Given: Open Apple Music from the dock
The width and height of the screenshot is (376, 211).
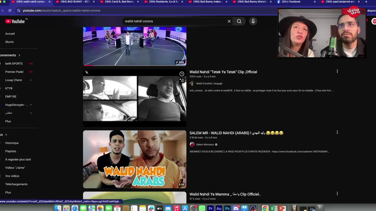Looking at the screenshot, I should point(176,208).
